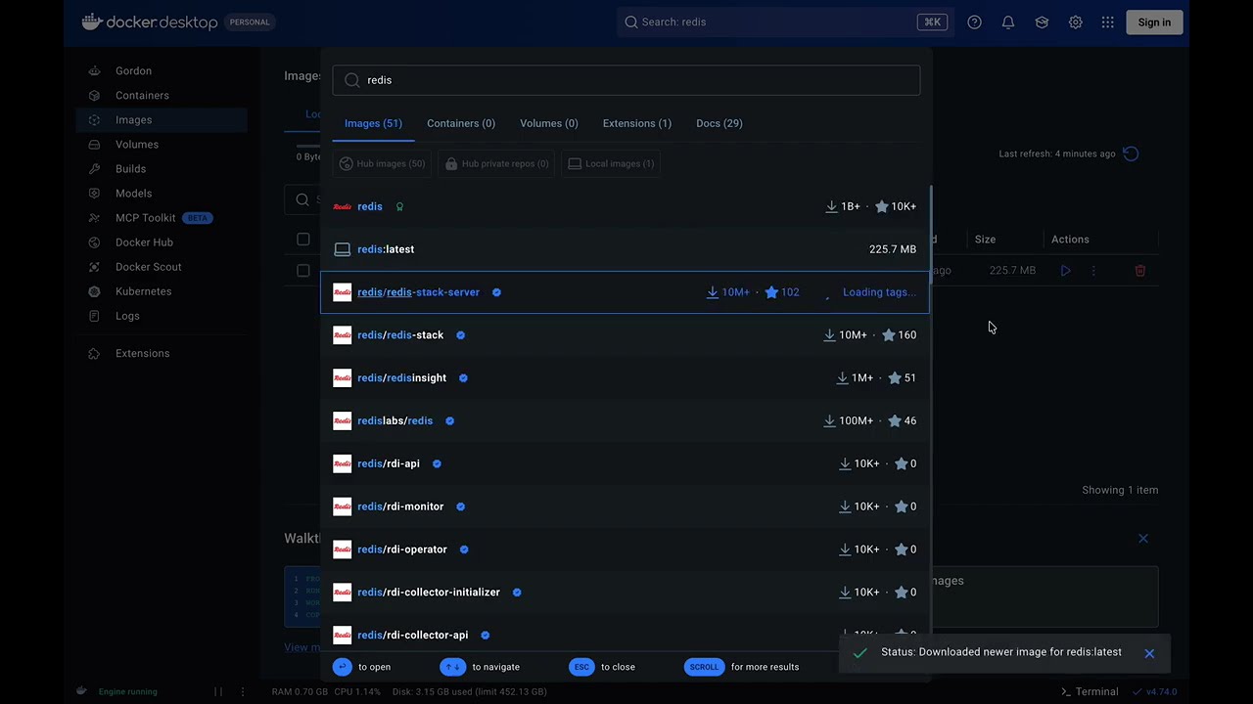Close the Walkthroughs panel
The image size is (1253, 704).
1143,539
